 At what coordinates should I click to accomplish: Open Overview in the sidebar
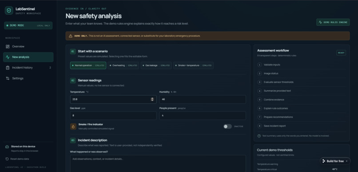[28, 46]
